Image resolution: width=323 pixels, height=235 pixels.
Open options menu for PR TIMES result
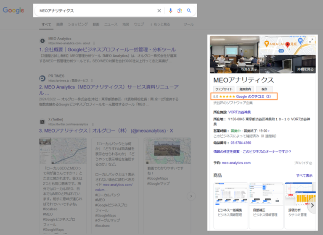pyautogui.click(x=92, y=81)
